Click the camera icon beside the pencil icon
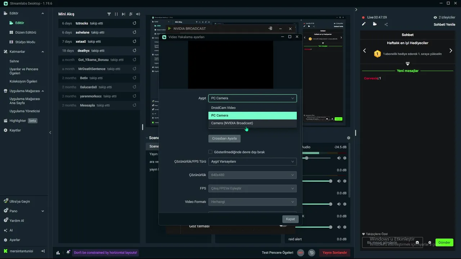This screenshot has width=461, height=259. point(375,24)
